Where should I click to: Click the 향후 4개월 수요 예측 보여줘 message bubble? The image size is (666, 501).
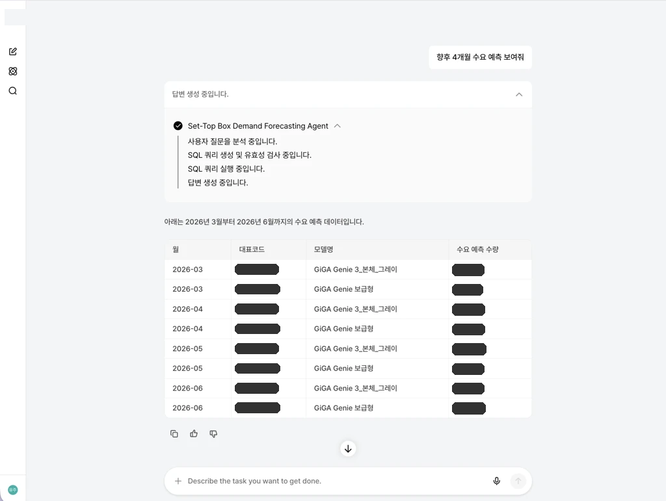pos(481,57)
